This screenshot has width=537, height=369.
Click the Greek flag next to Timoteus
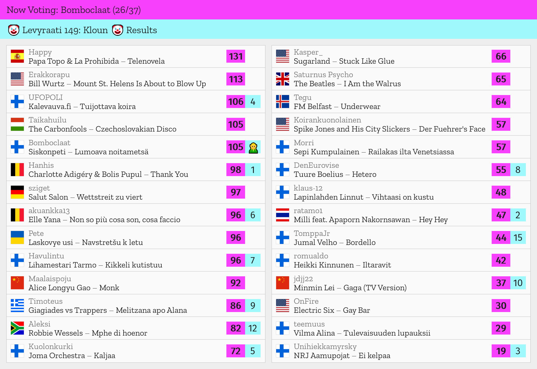(x=17, y=306)
